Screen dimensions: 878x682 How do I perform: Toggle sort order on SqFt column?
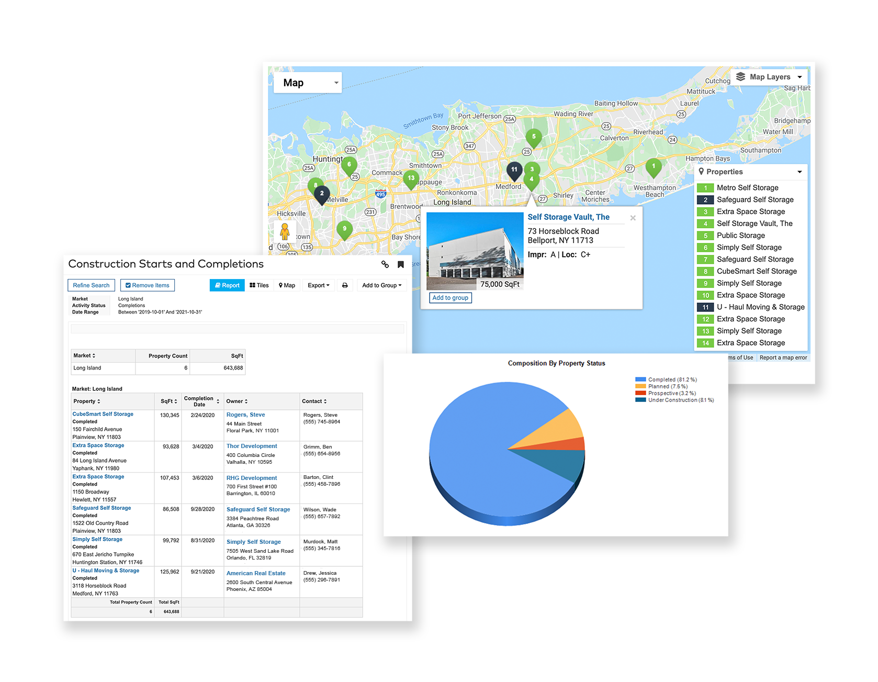tap(168, 401)
